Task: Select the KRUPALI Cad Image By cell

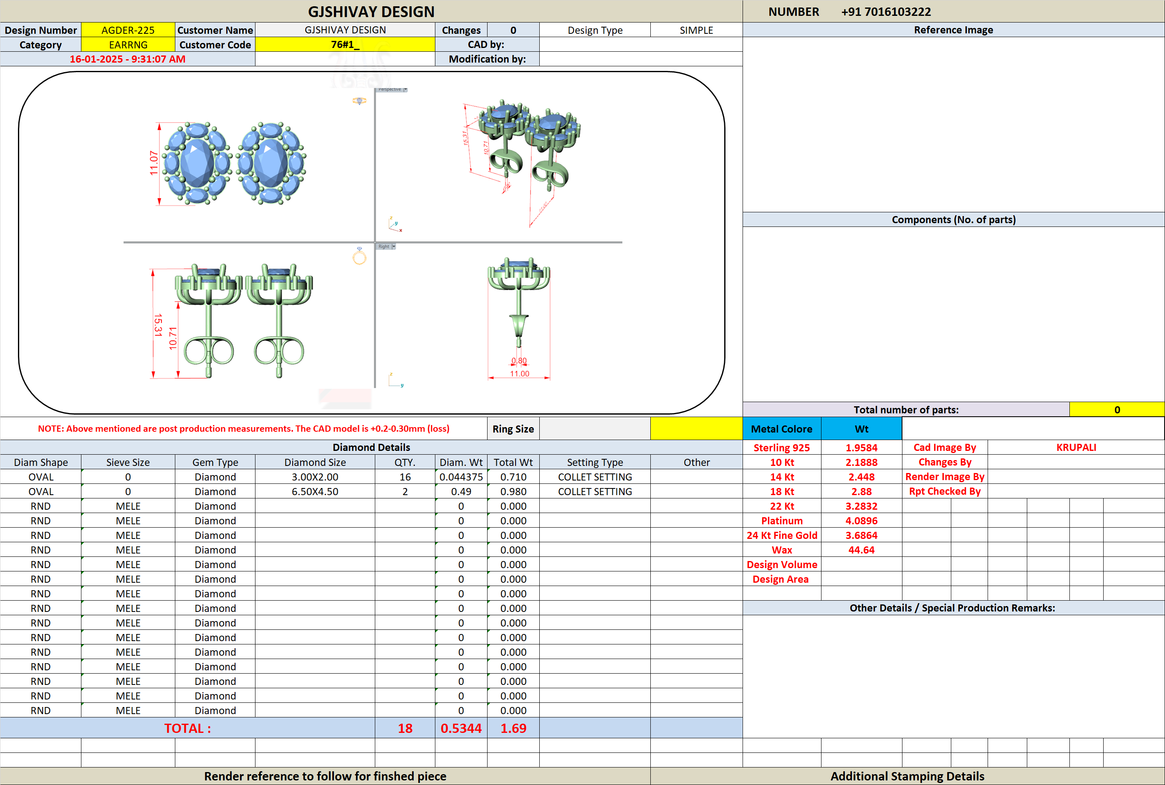Action: [1076, 447]
